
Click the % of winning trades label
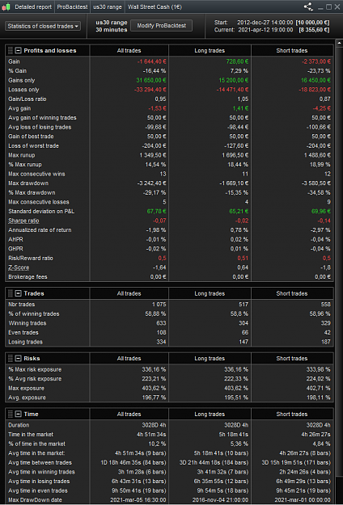tap(34, 314)
